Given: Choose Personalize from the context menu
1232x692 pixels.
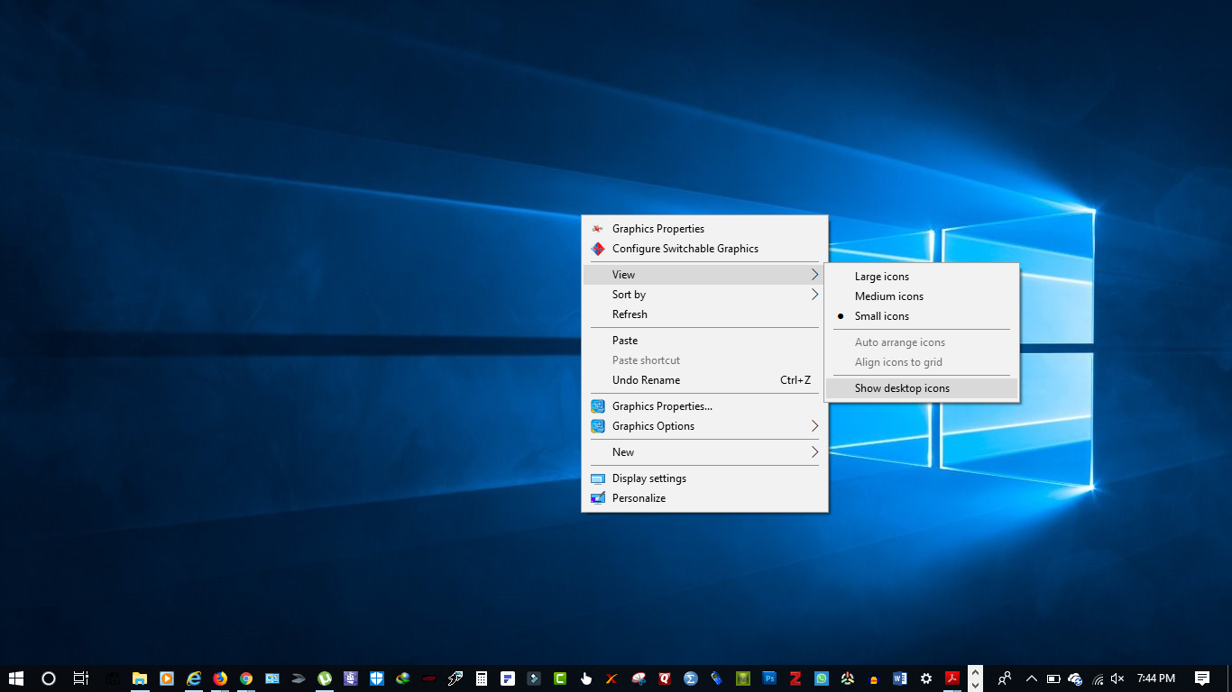Looking at the screenshot, I should coord(639,497).
